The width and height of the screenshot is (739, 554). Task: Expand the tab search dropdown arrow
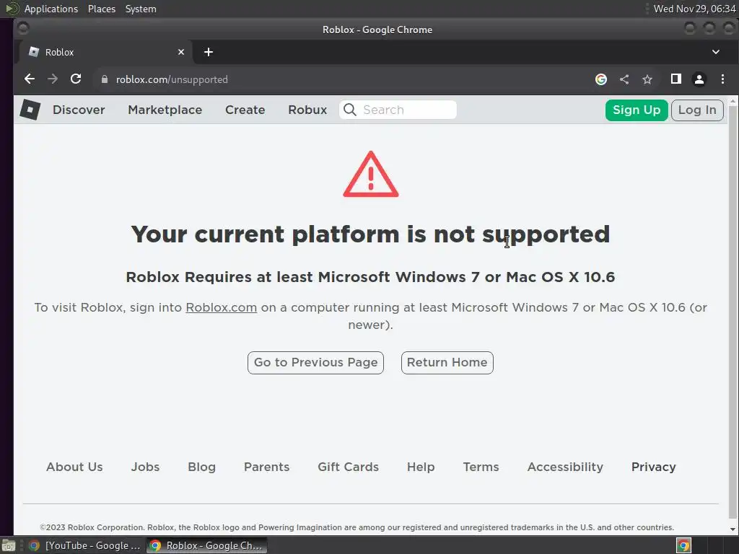tap(715, 52)
